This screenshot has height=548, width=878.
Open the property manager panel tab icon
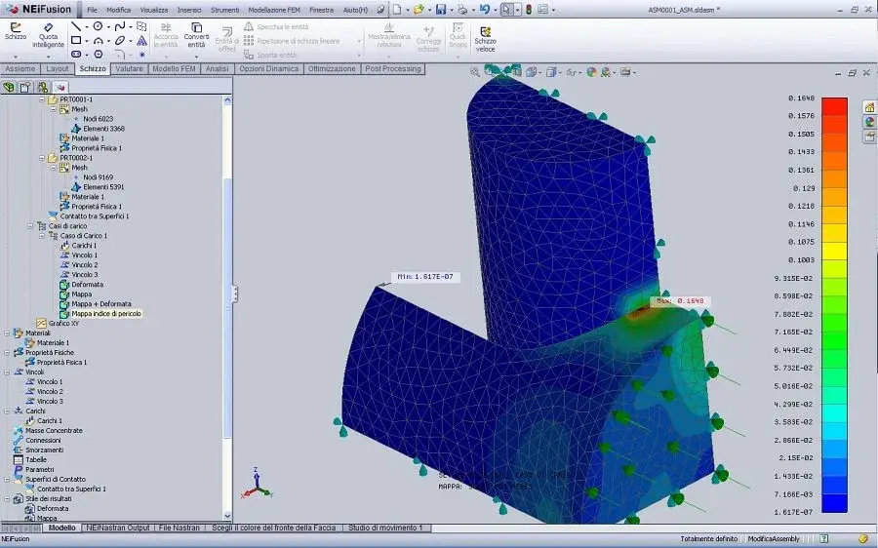pyautogui.click(x=25, y=88)
